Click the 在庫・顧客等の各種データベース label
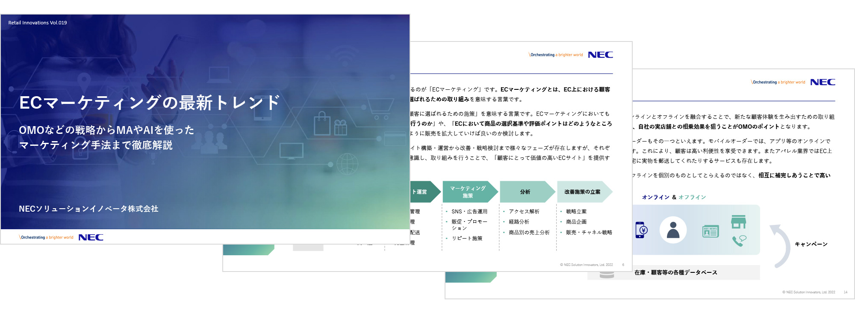This screenshot has width=855, height=313. tap(676, 272)
